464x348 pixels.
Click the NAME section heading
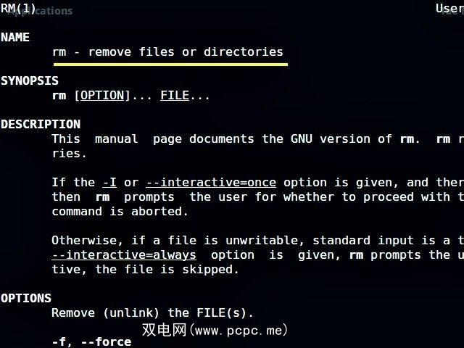(15, 37)
